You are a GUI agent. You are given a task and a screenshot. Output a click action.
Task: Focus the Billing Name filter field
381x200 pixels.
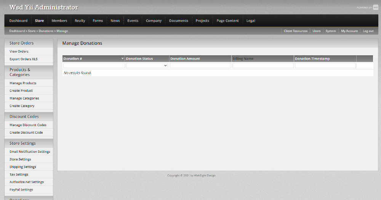[x=263, y=66]
